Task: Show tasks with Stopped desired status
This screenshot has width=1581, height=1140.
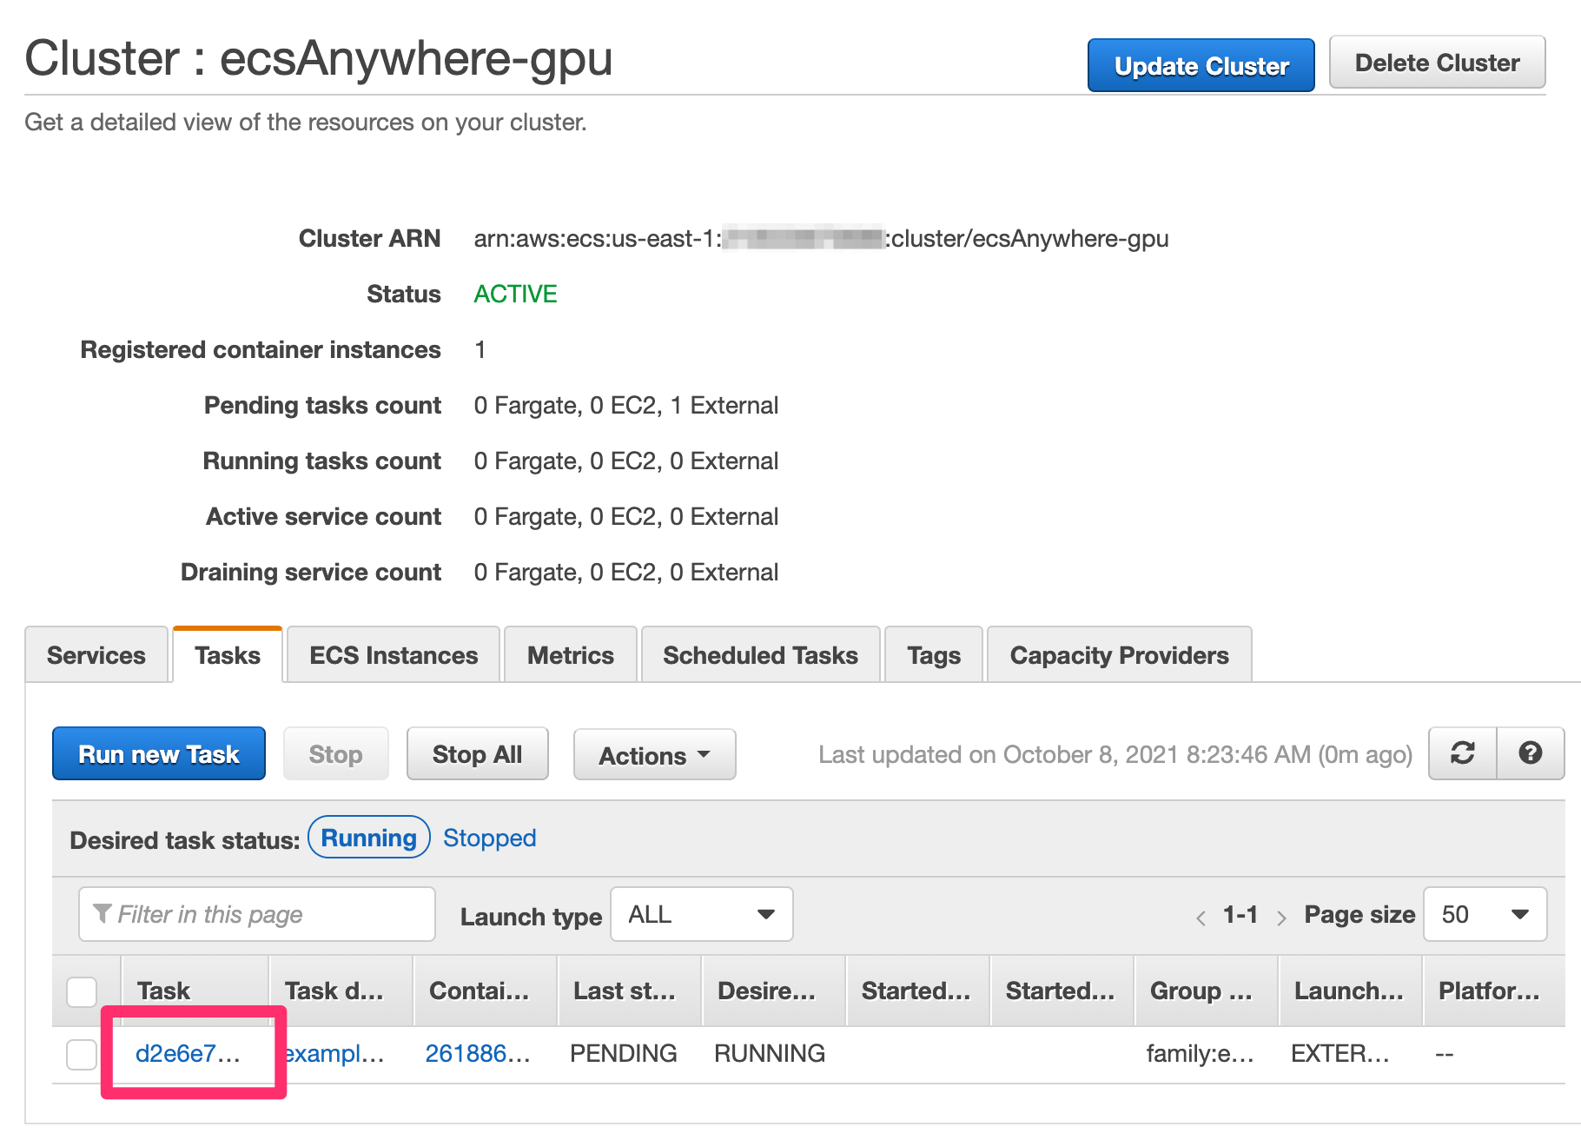Action: [489, 838]
